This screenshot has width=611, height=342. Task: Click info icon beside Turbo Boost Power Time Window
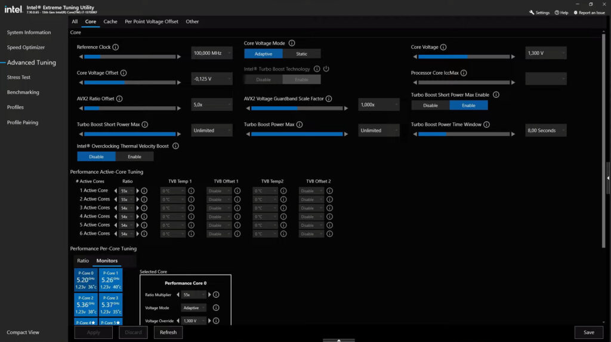pos(487,125)
